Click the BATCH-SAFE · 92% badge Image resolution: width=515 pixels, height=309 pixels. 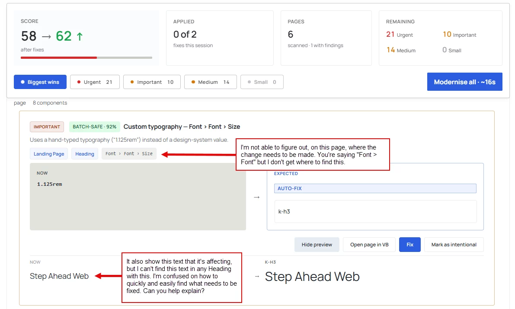coord(94,127)
